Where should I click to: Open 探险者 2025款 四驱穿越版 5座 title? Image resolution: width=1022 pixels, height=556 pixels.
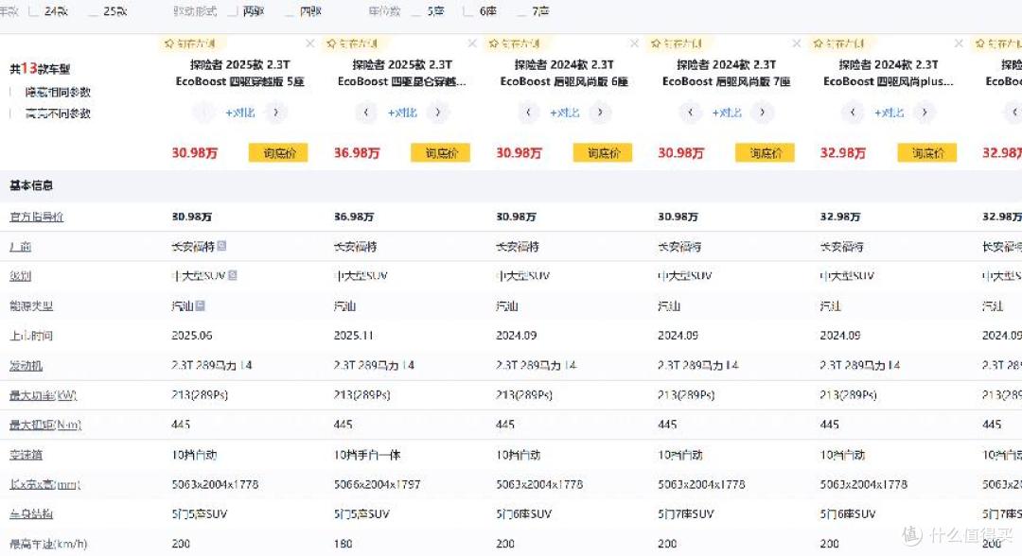point(239,73)
